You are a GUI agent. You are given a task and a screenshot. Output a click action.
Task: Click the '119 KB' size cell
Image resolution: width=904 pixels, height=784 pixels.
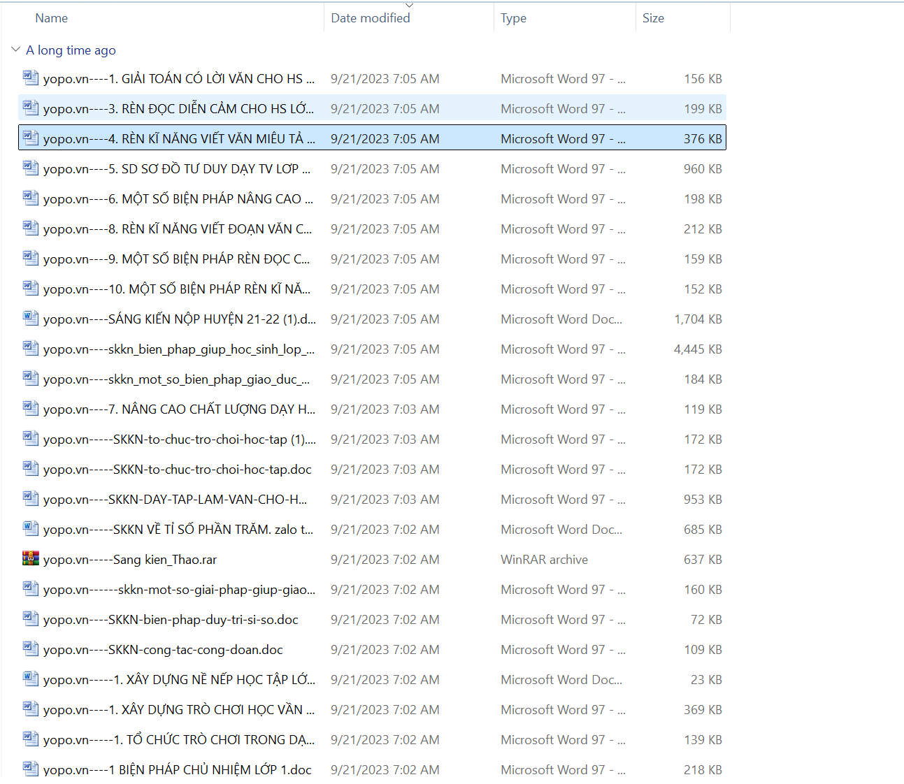pos(703,409)
